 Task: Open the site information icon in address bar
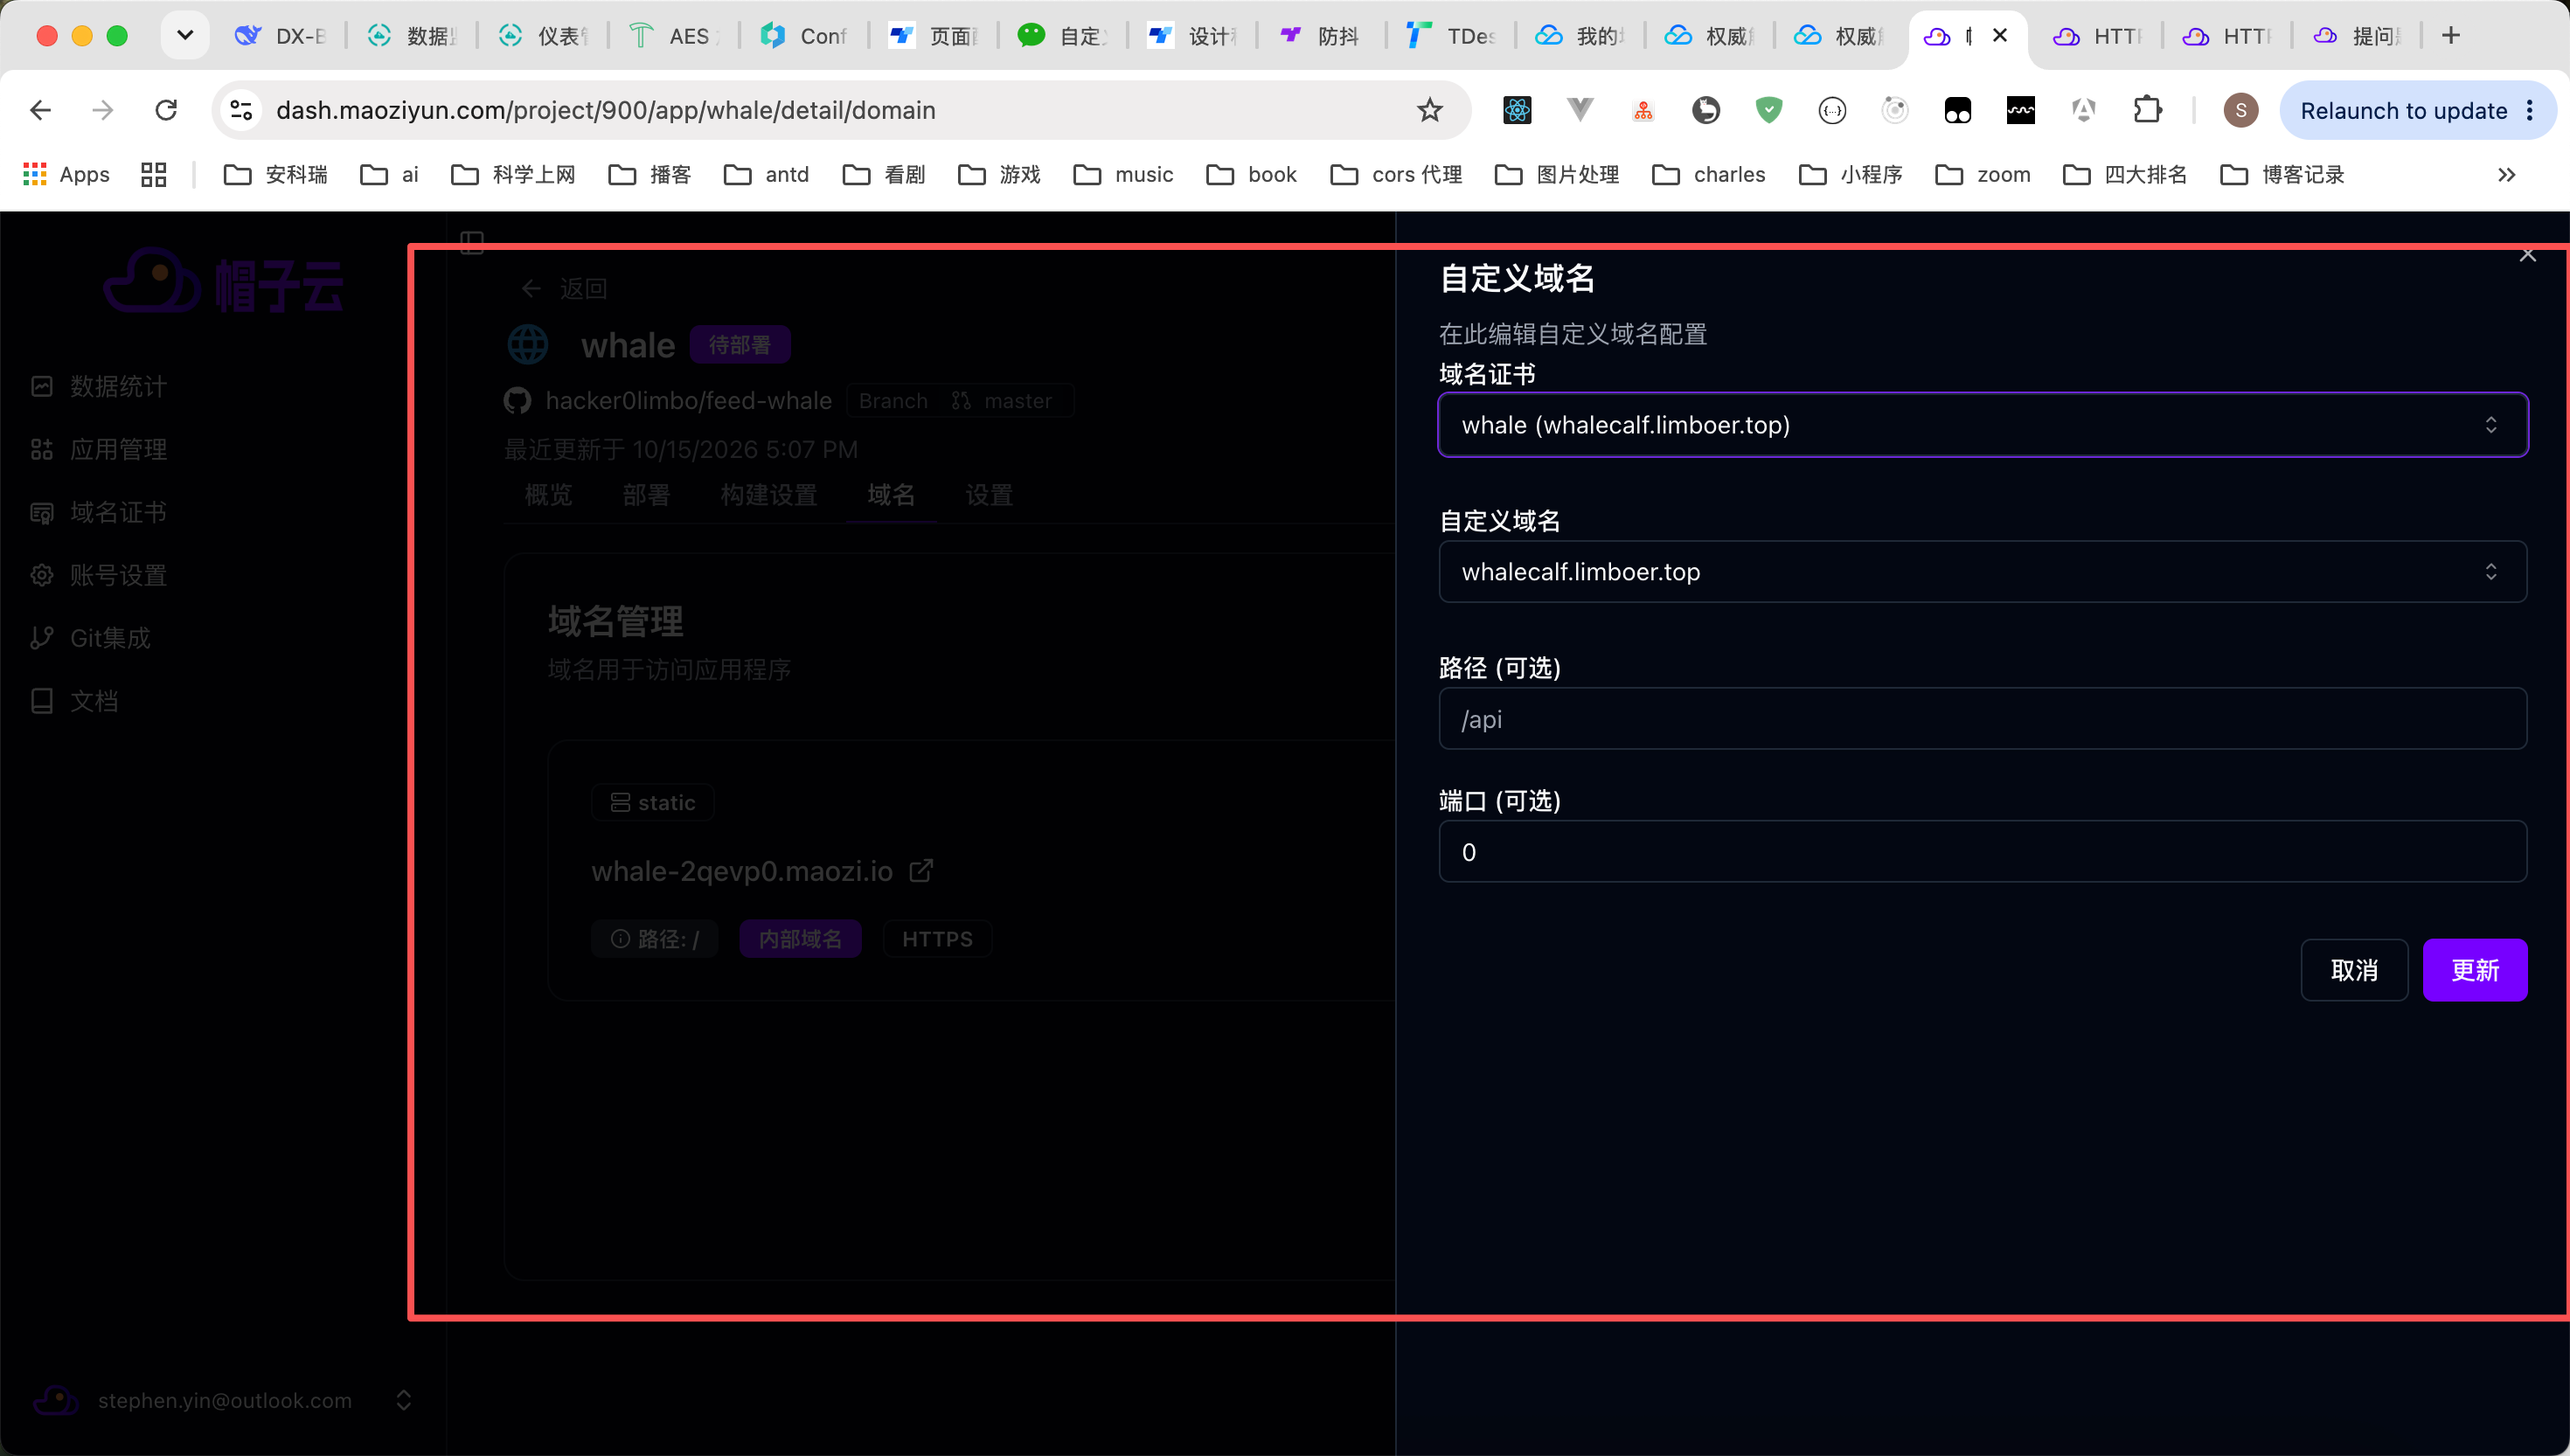tap(242, 110)
